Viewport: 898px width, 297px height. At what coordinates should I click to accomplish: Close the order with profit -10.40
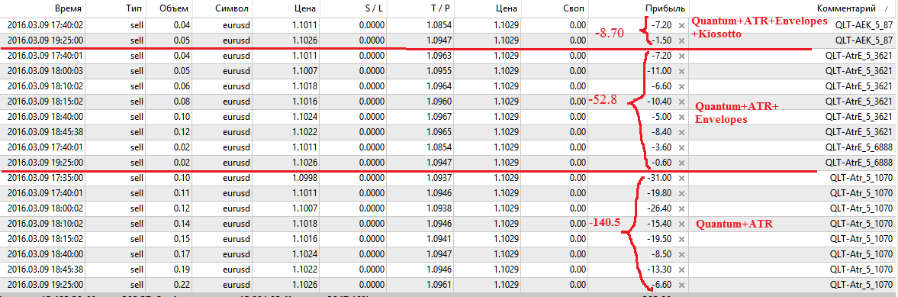(x=681, y=102)
